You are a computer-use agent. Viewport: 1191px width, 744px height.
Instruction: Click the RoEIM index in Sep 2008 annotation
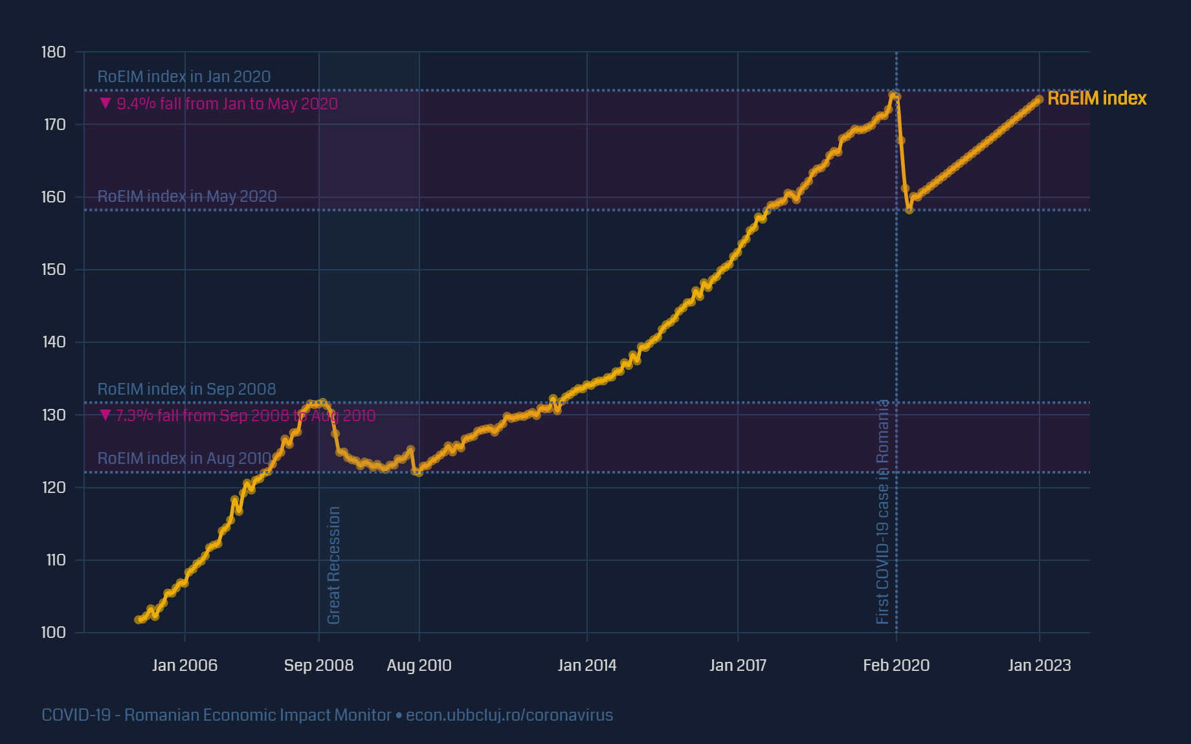point(186,389)
